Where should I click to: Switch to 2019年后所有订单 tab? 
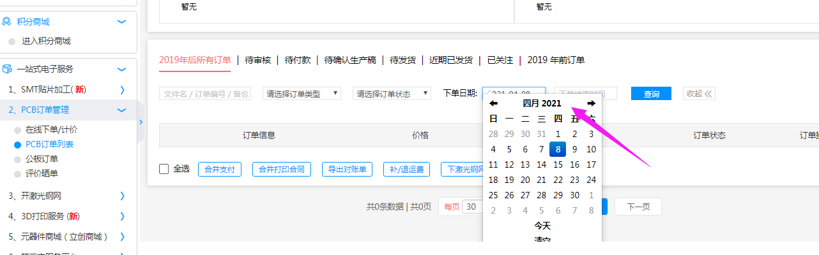195,60
